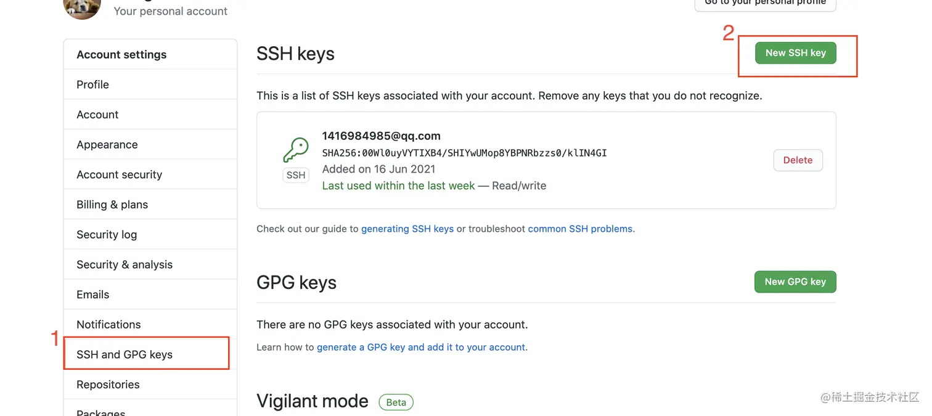Image resolution: width=932 pixels, height=416 pixels.
Task: View the Security log page
Action: (107, 235)
